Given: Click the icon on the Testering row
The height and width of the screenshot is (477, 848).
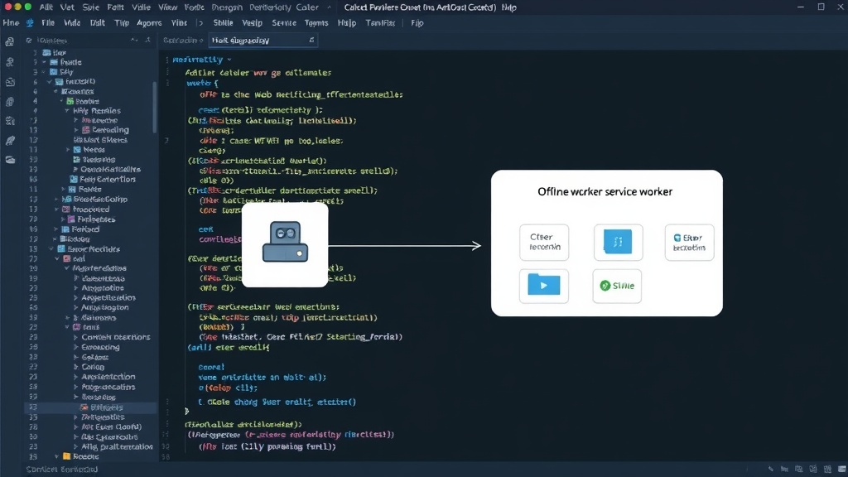Looking at the screenshot, I should (x=77, y=160).
